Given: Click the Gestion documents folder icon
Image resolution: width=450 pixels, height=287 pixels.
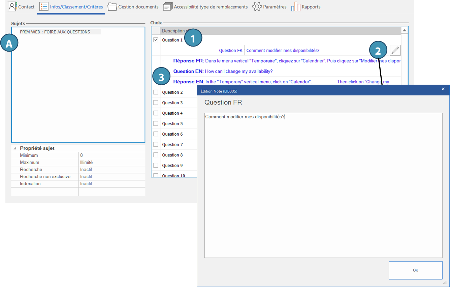Looking at the screenshot, I should [x=112, y=7].
